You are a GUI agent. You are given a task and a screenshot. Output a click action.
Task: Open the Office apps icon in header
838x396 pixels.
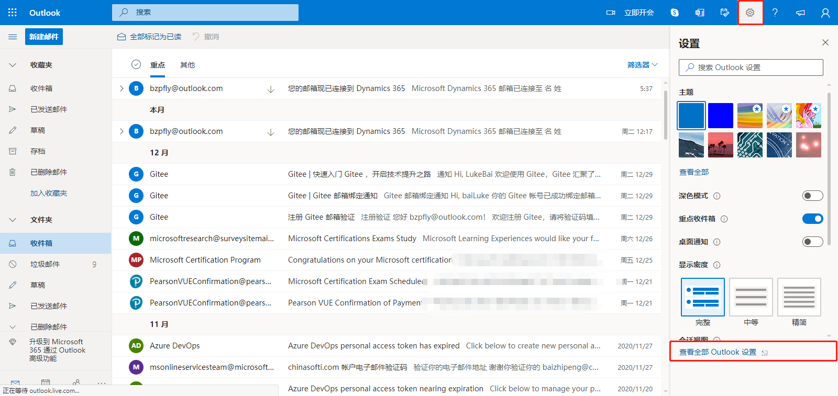pos(700,13)
